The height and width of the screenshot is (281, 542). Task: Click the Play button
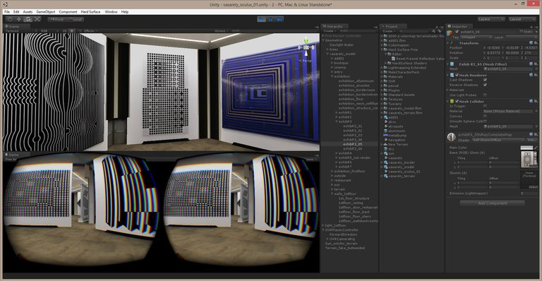(262, 19)
